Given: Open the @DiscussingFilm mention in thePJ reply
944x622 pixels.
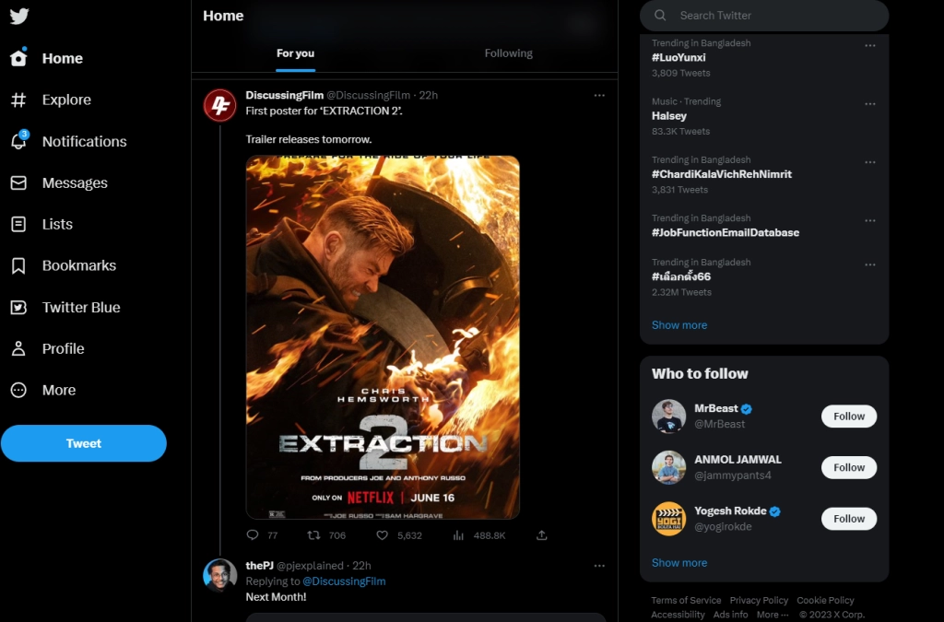Looking at the screenshot, I should (344, 581).
